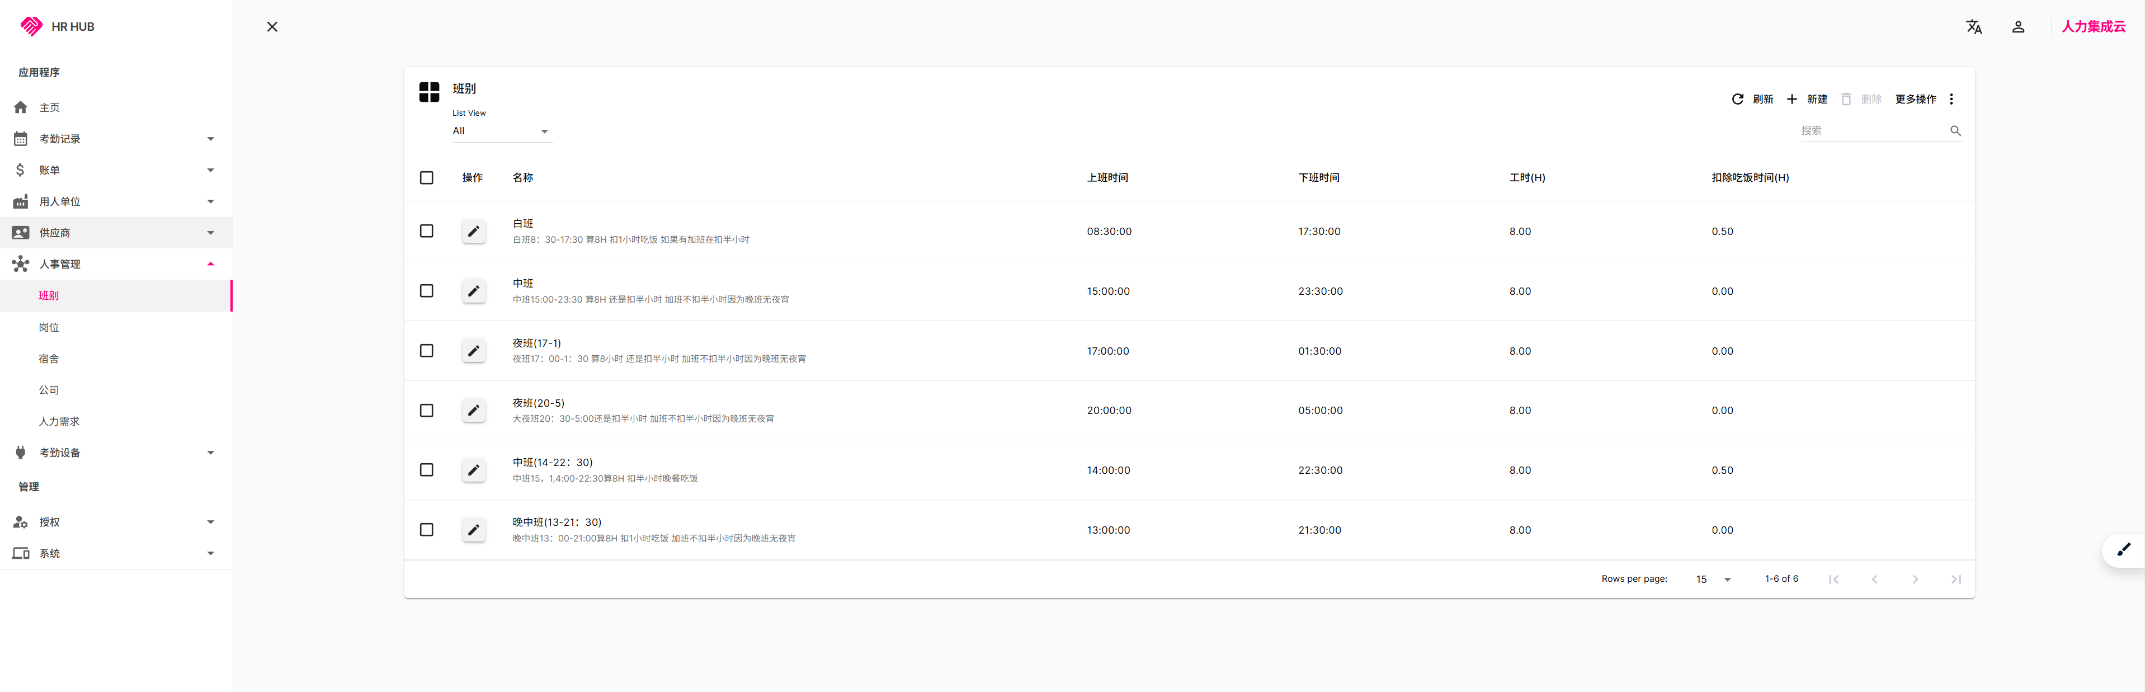Click the pencil icon for 夜班(20-5)
The image size is (2145, 692).
coord(474,411)
